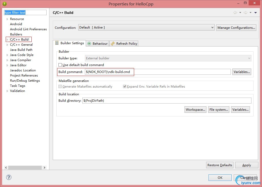
Task: Expand the Java Compiler tree node
Action: [7, 60]
